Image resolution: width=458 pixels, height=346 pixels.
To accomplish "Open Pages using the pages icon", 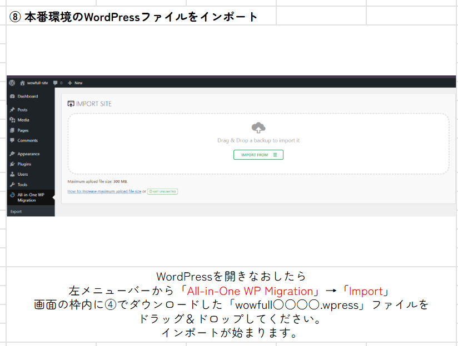I will tap(12, 130).
